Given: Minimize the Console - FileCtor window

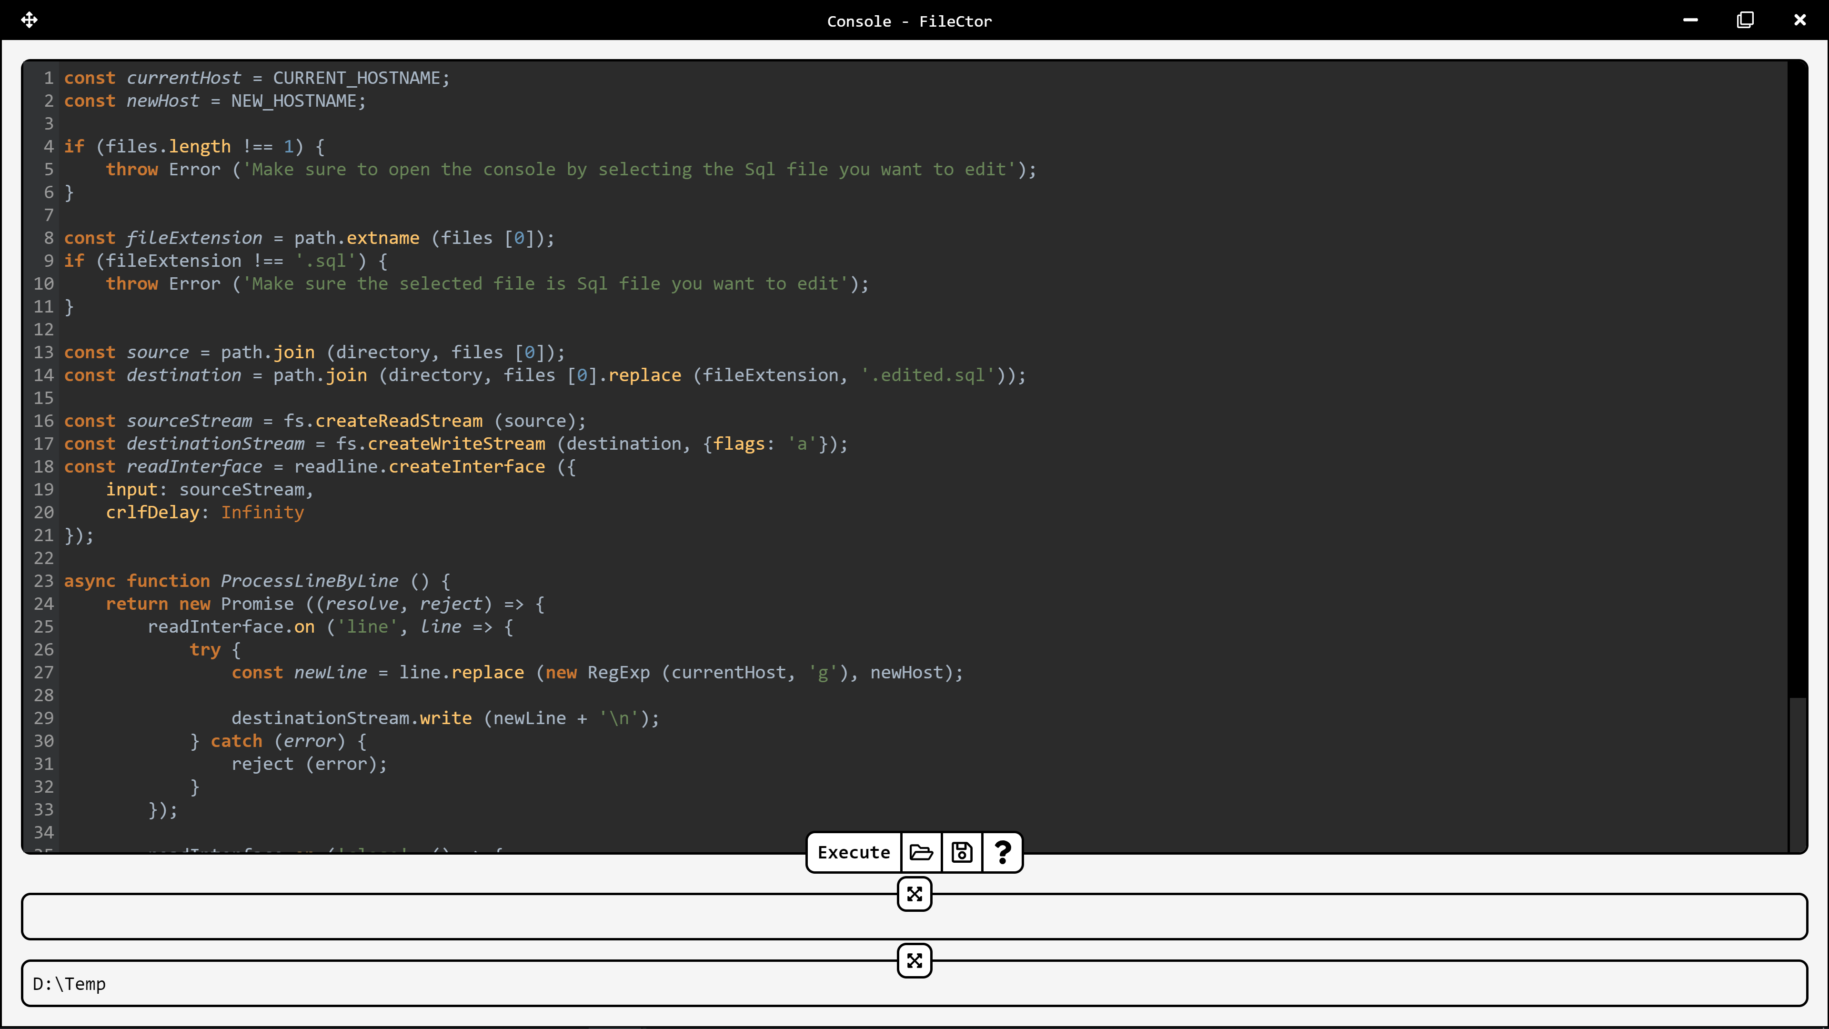Looking at the screenshot, I should click(1690, 20).
